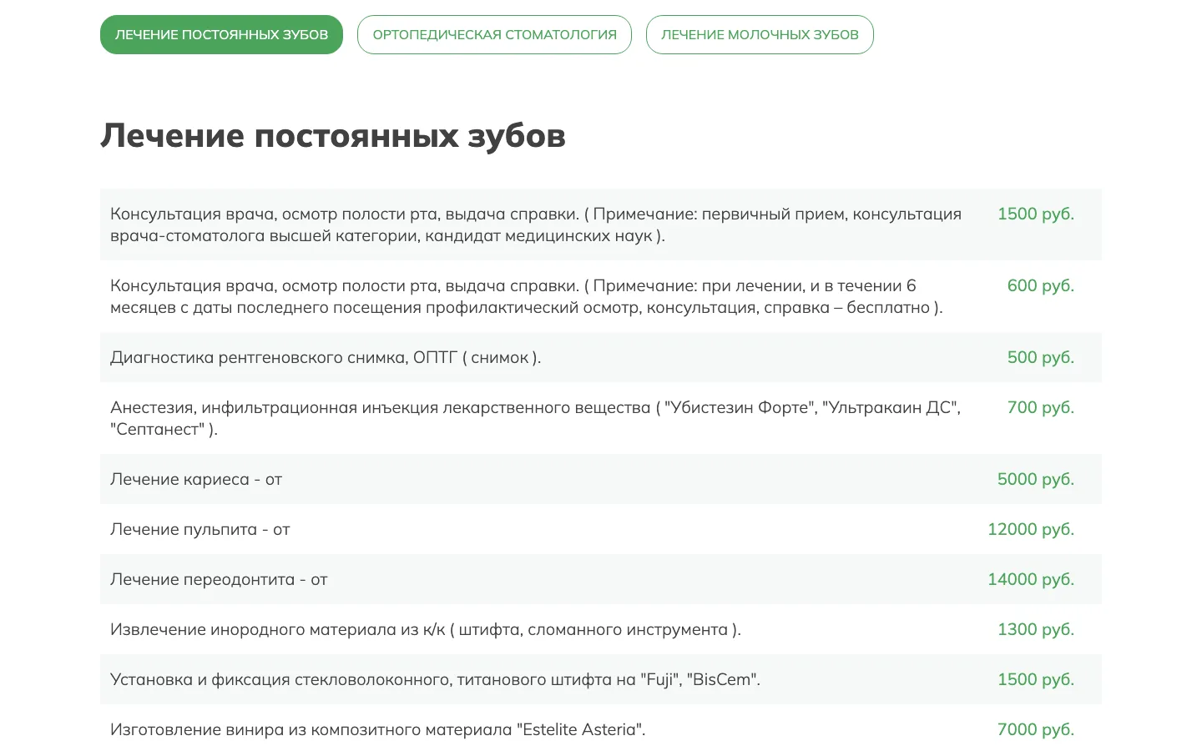Click the 12000 руб. price

pyautogui.click(x=1031, y=529)
